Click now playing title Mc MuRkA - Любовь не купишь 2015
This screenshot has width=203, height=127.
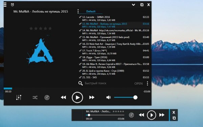point(41,12)
